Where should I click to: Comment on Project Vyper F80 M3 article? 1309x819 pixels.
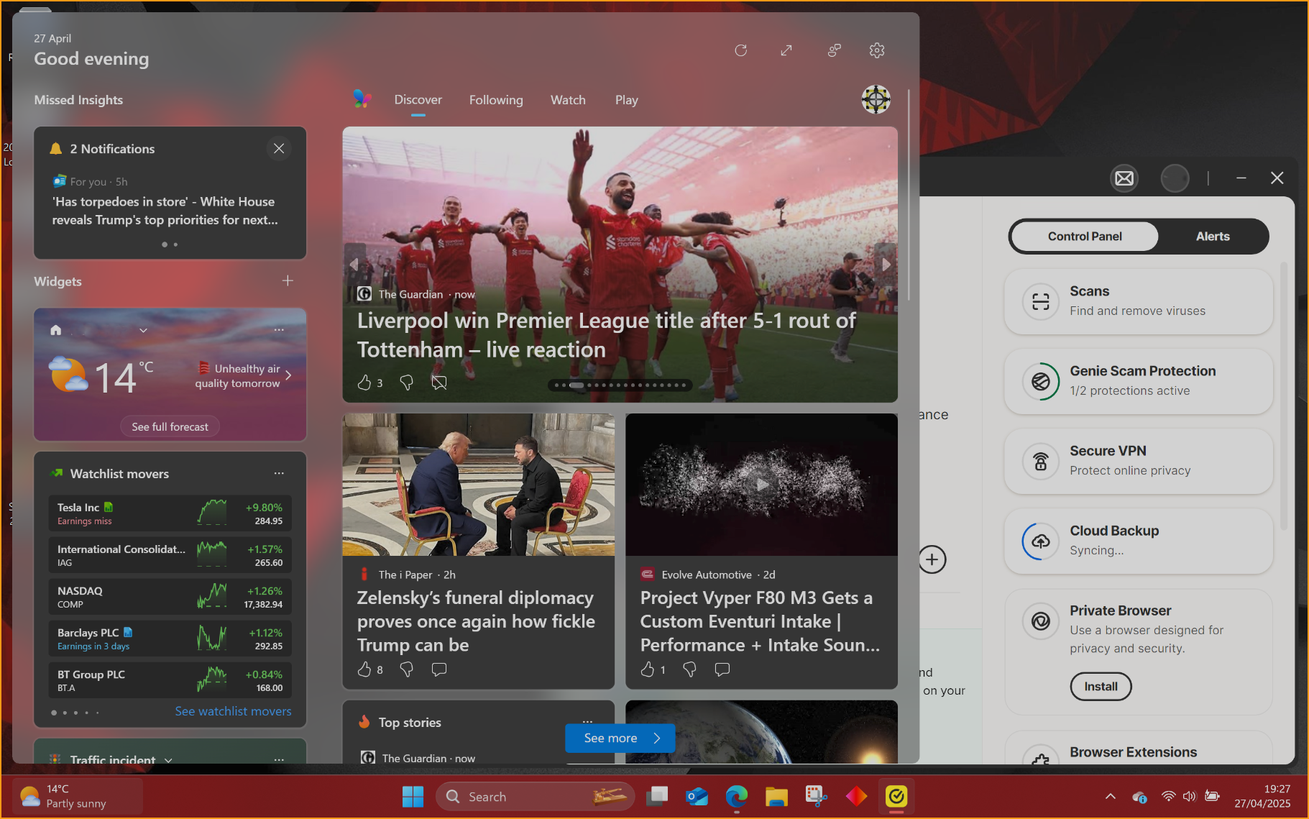pyautogui.click(x=722, y=669)
